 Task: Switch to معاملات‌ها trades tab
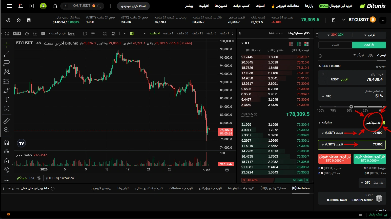click(x=276, y=33)
